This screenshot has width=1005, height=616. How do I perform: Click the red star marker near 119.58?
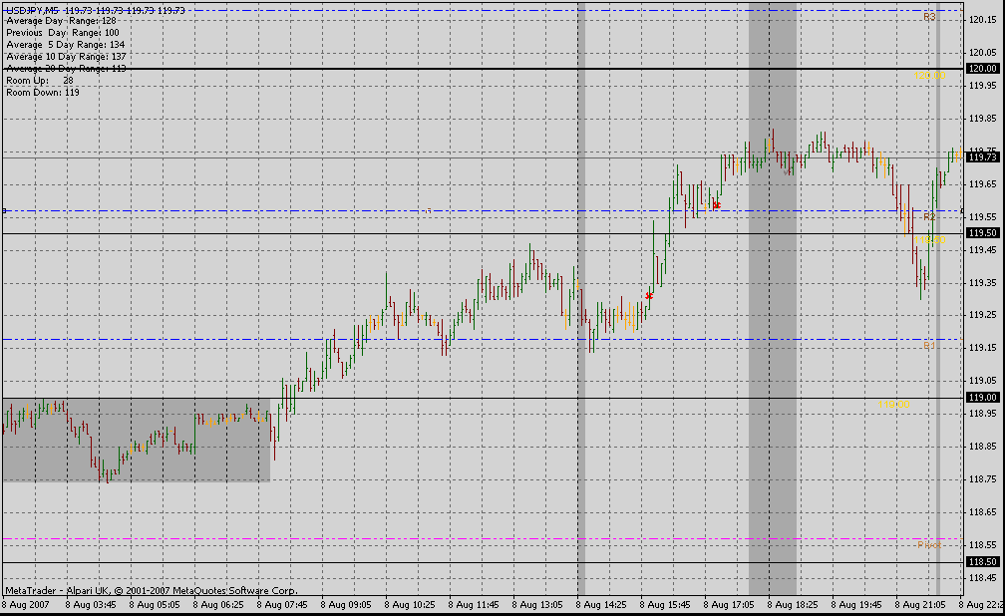point(716,205)
